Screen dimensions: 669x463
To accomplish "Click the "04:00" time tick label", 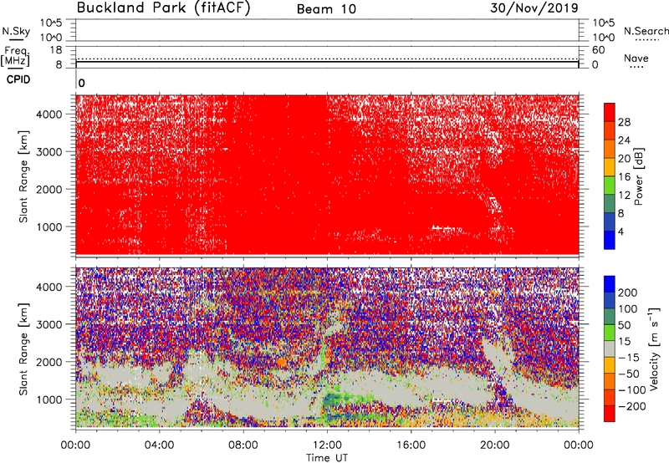I will 159,445.
